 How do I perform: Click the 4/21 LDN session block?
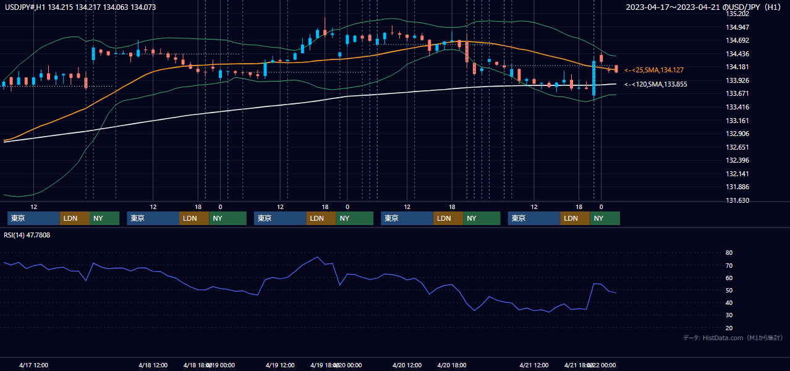pos(576,218)
